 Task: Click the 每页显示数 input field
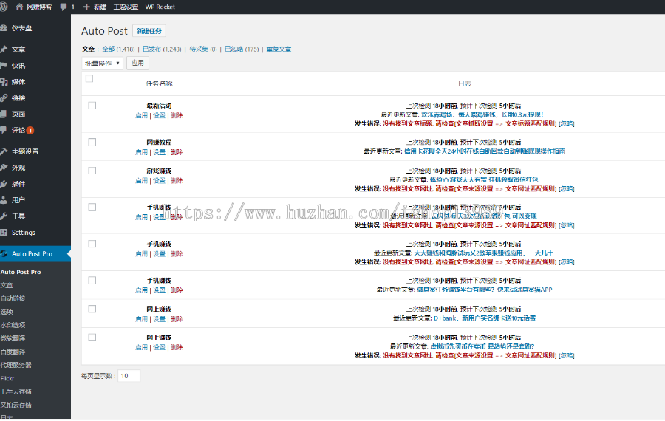(129, 376)
